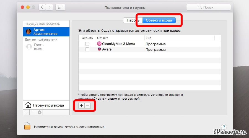The height and width of the screenshot is (138, 249).
Task: Sort by the Скрыть column header
Action: pyautogui.click(x=87, y=38)
